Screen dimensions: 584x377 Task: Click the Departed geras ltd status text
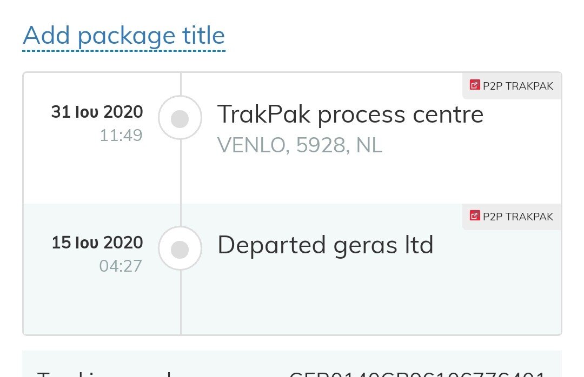click(326, 245)
